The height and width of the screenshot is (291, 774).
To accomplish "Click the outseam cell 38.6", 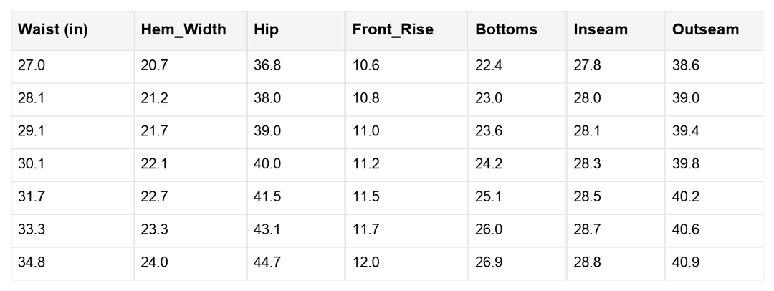I will (714, 67).
